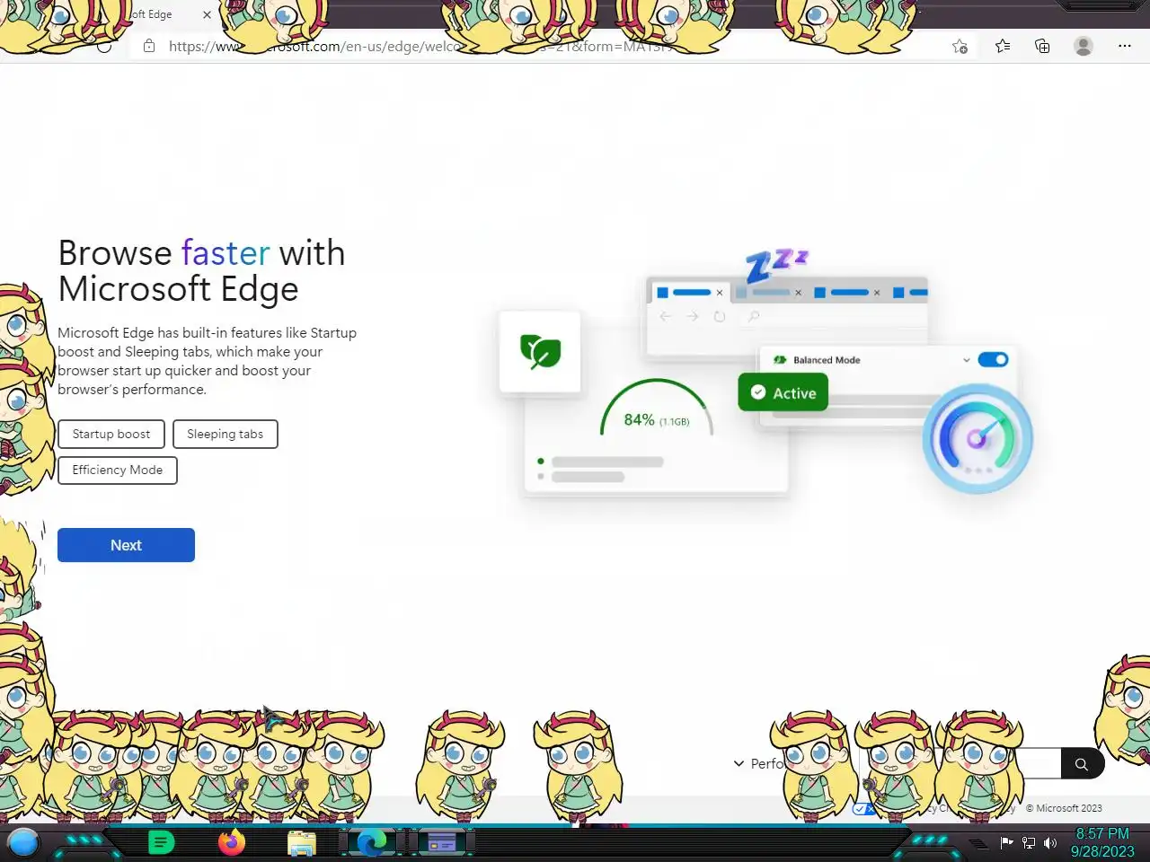Open the network tray icon

point(1029,842)
